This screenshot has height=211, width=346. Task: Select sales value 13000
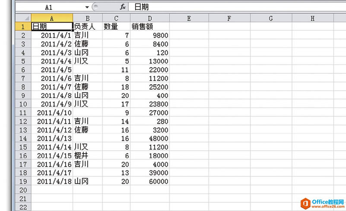point(150,61)
